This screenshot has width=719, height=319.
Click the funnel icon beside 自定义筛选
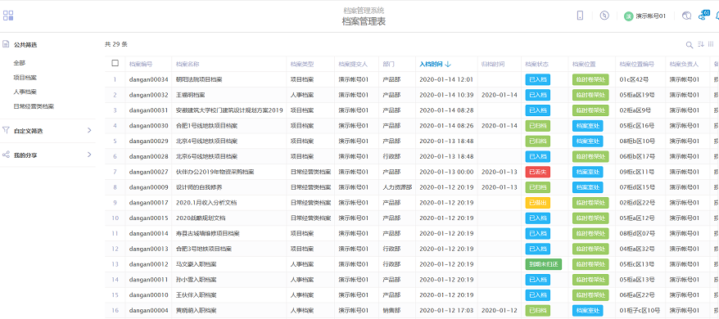[x=6, y=130]
